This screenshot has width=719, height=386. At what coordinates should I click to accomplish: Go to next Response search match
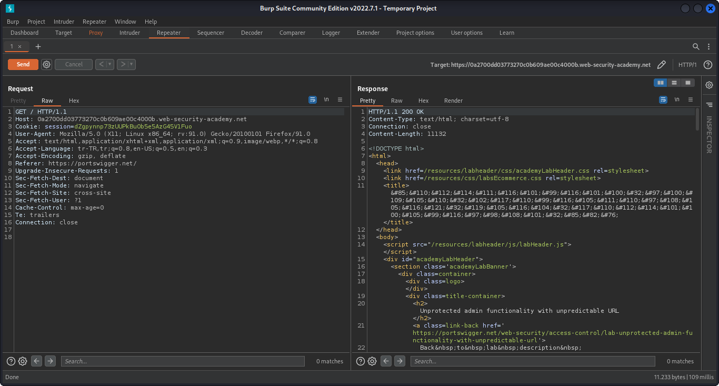pos(400,361)
